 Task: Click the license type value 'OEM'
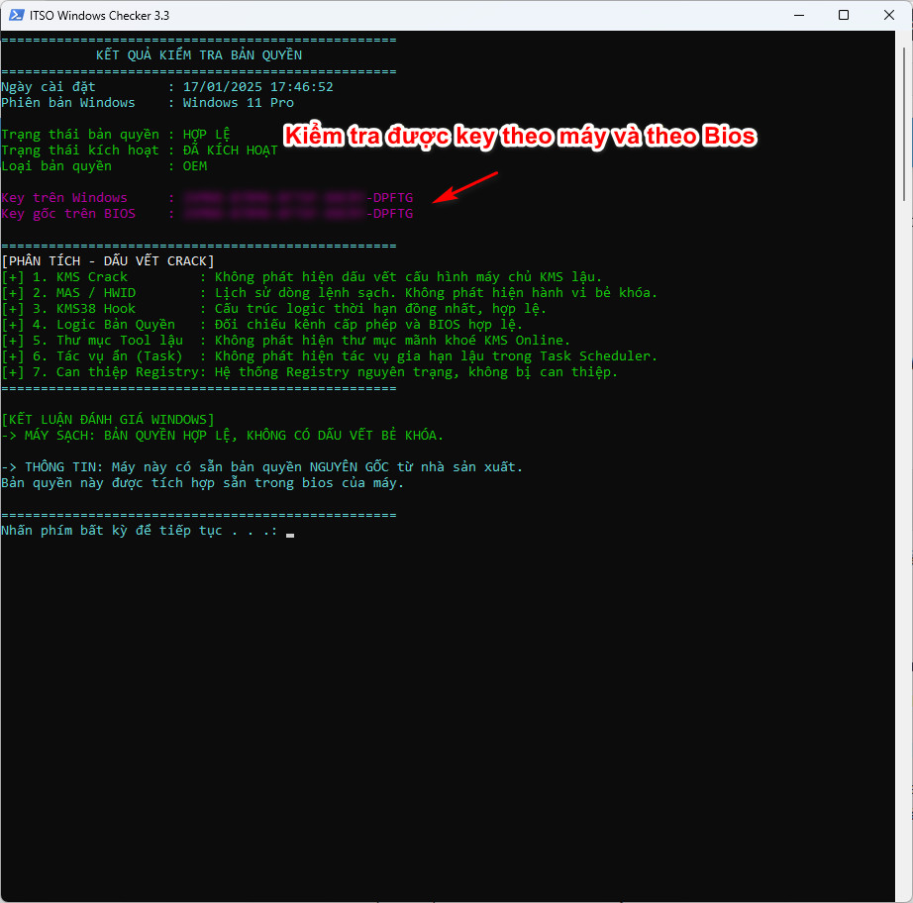194,166
